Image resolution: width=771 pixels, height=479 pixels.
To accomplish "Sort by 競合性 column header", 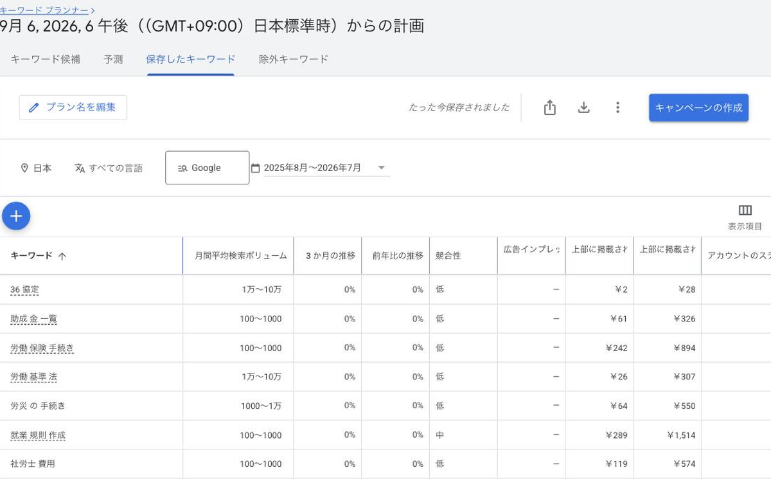I will click(x=448, y=256).
